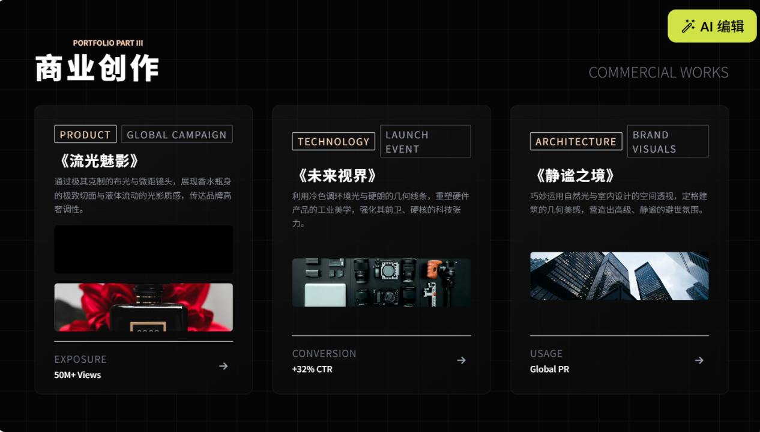Viewport: 760px width, 432px height.
Task: Select the ARCHITECTURE tag
Action: (x=576, y=142)
